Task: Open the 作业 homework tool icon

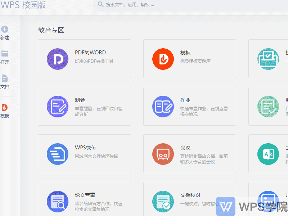Action: 163,106
